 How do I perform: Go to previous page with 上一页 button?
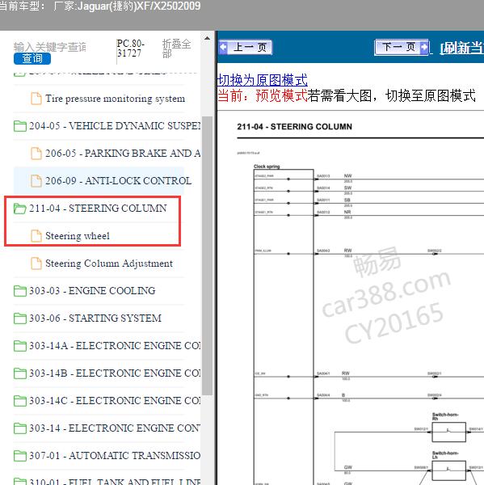click(246, 48)
